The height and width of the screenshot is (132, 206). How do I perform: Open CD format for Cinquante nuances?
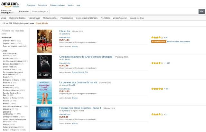(86, 72)
